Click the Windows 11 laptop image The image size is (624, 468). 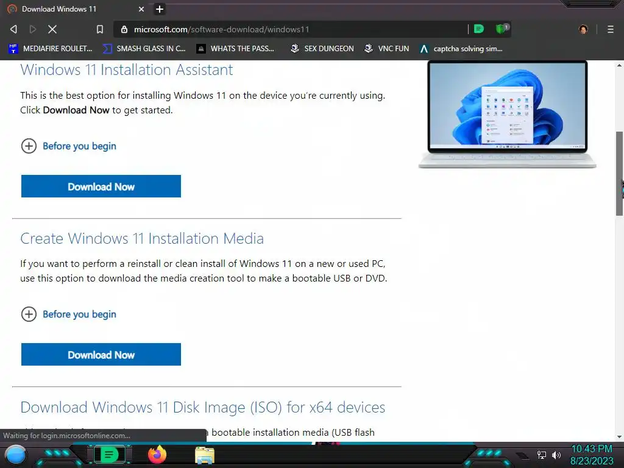[x=508, y=114]
